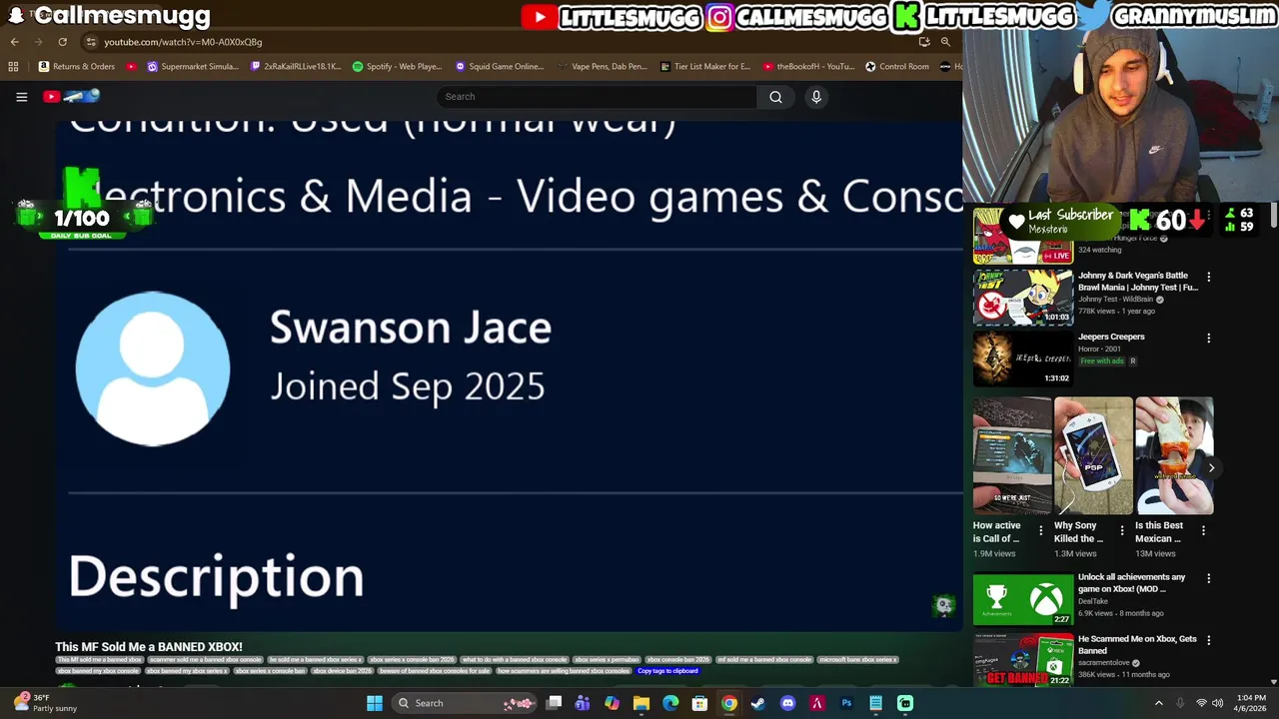Image resolution: width=1279 pixels, height=719 pixels.
Task: Open 'How active is Call of' short thumbnail
Action: click(x=1012, y=455)
